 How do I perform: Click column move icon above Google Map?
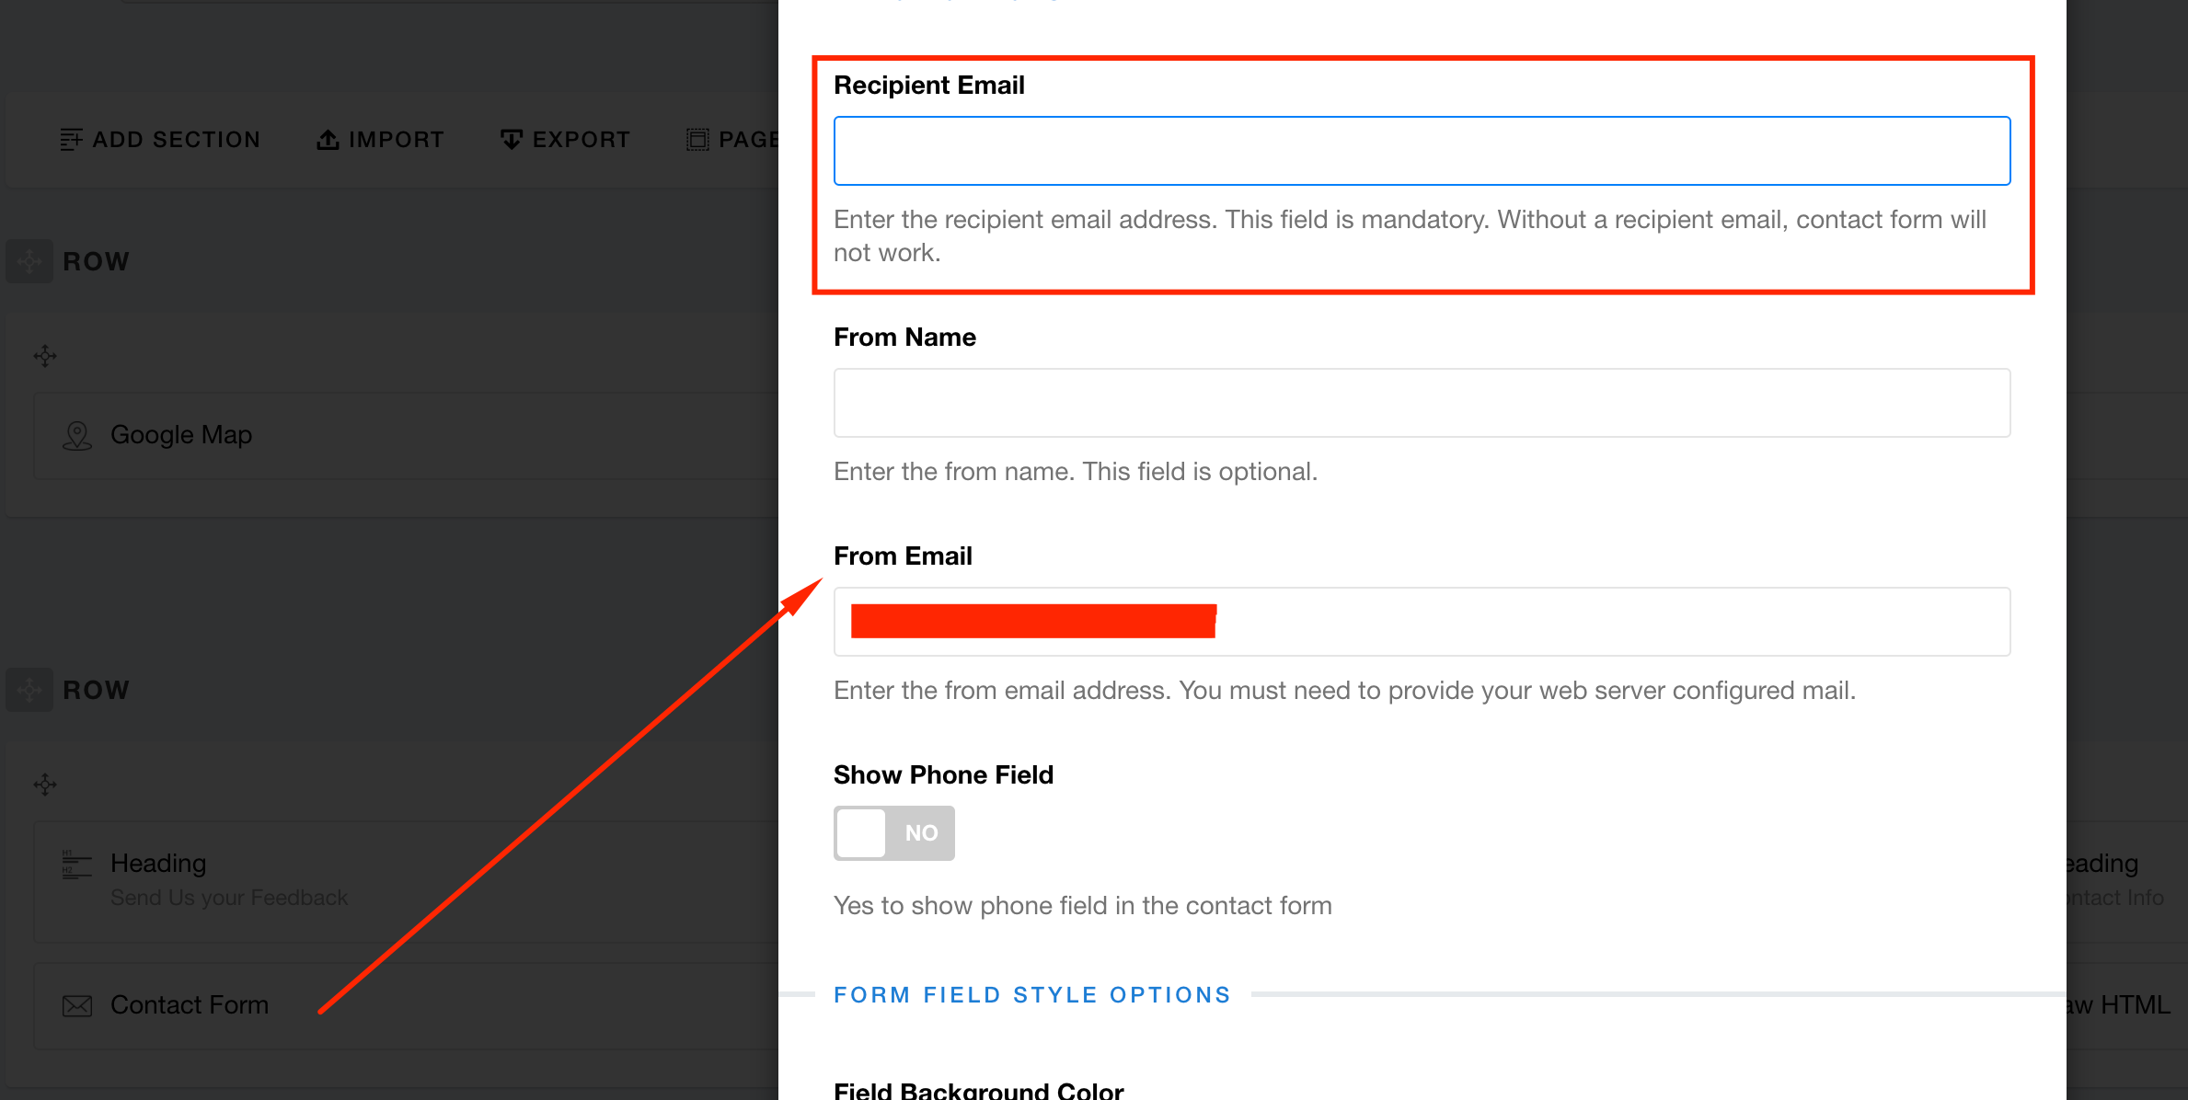click(45, 356)
